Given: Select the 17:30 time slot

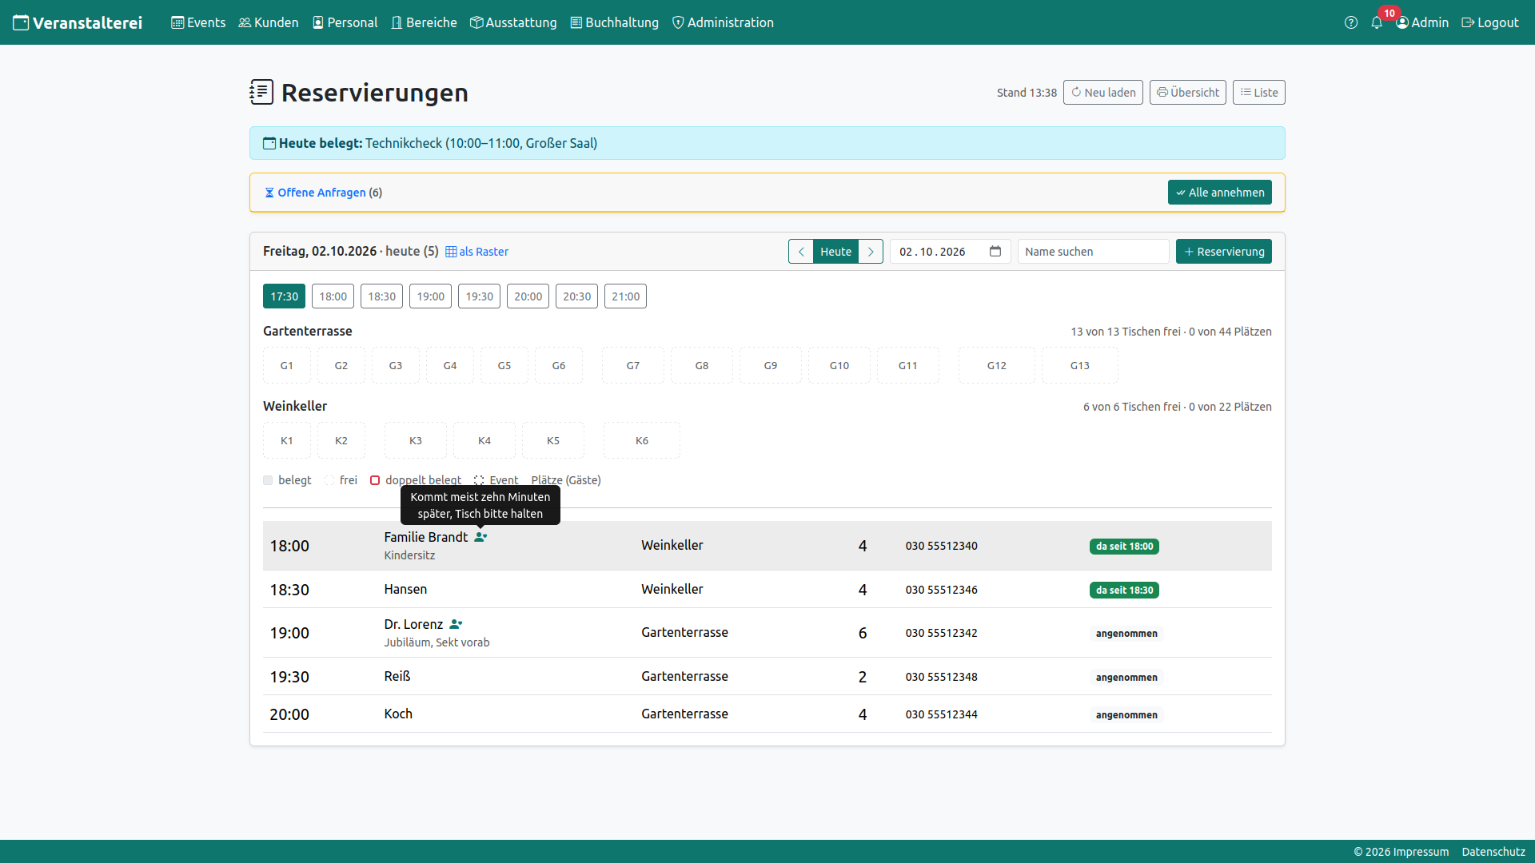Looking at the screenshot, I should point(284,296).
